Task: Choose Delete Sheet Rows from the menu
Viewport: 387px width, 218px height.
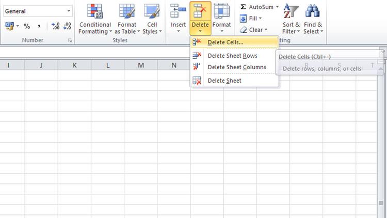Action: (x=232, y=56)
